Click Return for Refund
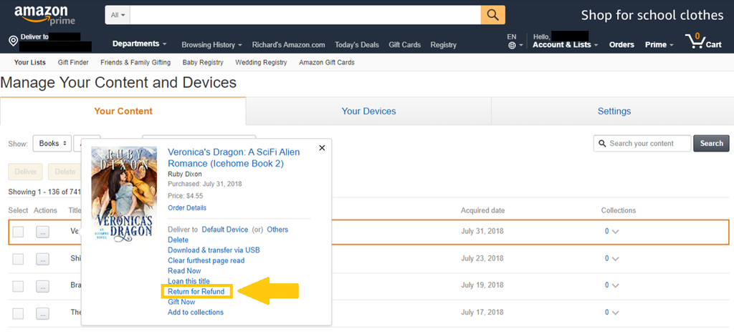Screen dimensions: 734x334 [196, 292]
